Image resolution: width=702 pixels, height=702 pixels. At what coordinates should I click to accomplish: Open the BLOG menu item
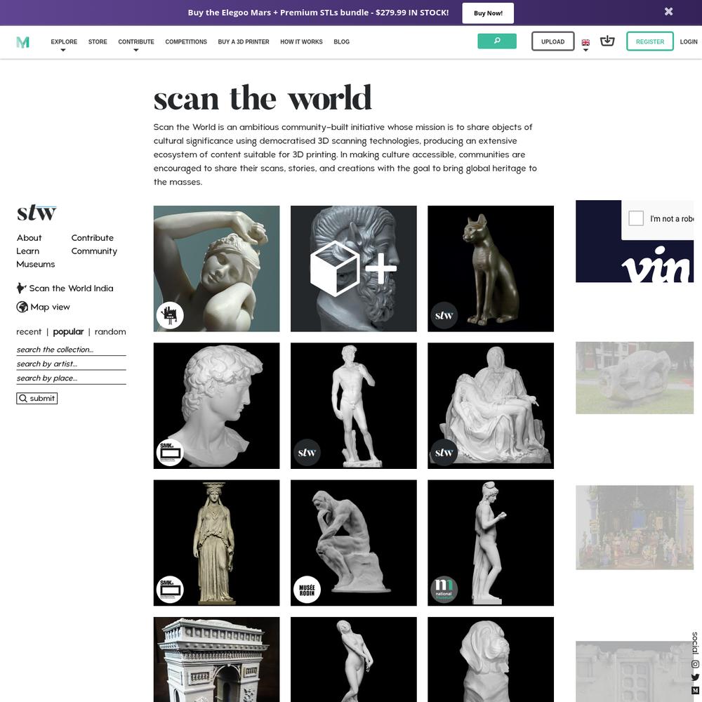click(342, 41)
